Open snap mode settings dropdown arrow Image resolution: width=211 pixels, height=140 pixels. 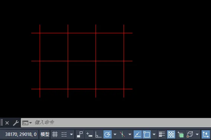click(x=71, y=134)
